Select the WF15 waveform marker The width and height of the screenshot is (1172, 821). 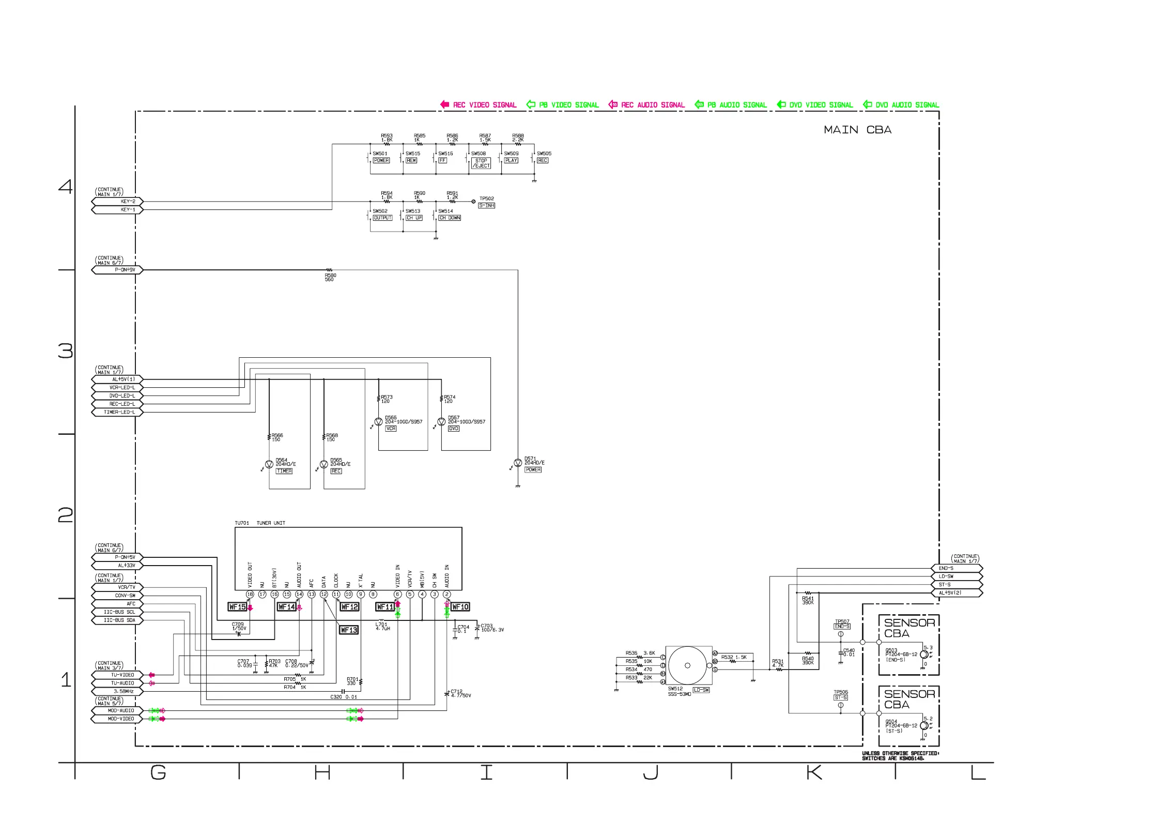237,607
